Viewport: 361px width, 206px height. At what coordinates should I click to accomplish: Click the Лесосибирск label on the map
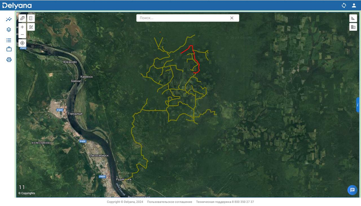(99, 155)
